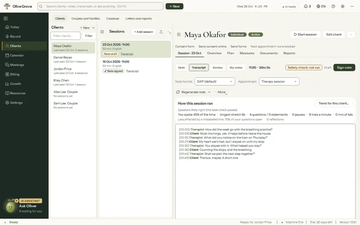This screenshot has height=225, width=360.
Task: Open the More menu
Action: click(220, 92)
